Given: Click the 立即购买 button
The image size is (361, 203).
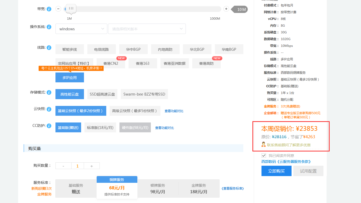Looking at the screenshot, I should 276,171.
